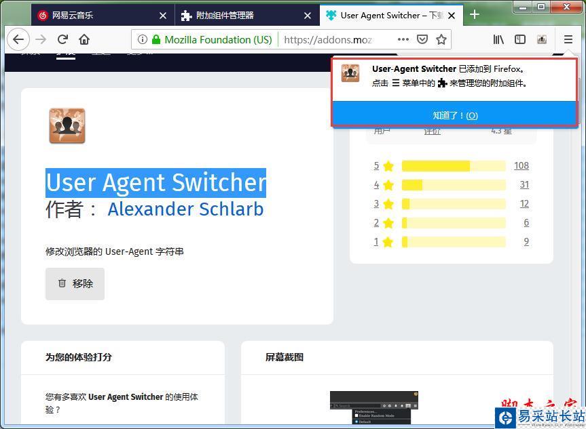
Task: Open author Alexander Schlarb's page
Action: click(185, 209)
